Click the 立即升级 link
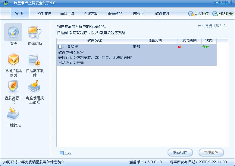The width and height of the screenshot is (235, 166). point(202,14)
